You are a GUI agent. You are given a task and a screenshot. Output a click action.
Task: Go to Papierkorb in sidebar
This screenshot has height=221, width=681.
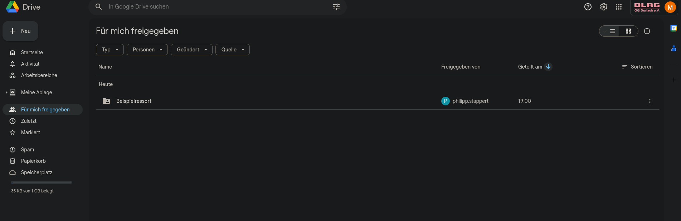pos(33,161)
